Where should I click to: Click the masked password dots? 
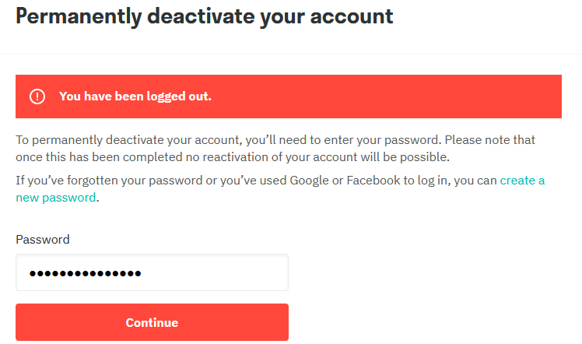click(x=85, y=273)
